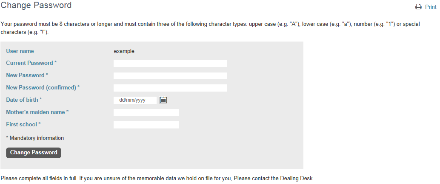440x184 pixels.
Task: Focus the dd/mm/yyyy date field
Action: [135, 100]
